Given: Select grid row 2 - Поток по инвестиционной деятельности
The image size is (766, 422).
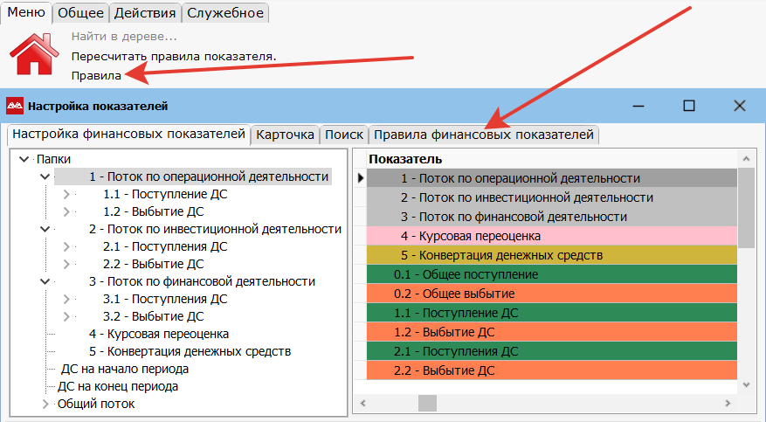Looking at the screenshot, I should [551, 197].
